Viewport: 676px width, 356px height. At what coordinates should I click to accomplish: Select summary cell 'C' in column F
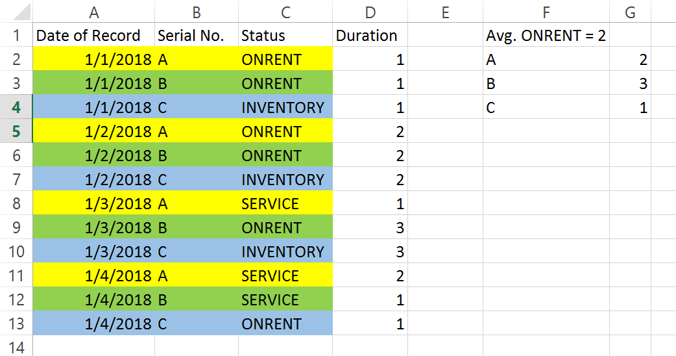[546, 107]
